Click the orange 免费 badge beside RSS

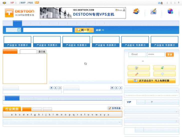point(37,2)
